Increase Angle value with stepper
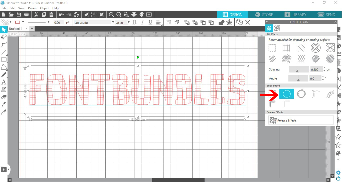This screenshot has width=342, height=182. 323,77
